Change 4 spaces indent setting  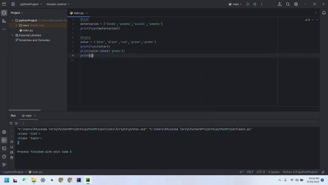(274, 172)
